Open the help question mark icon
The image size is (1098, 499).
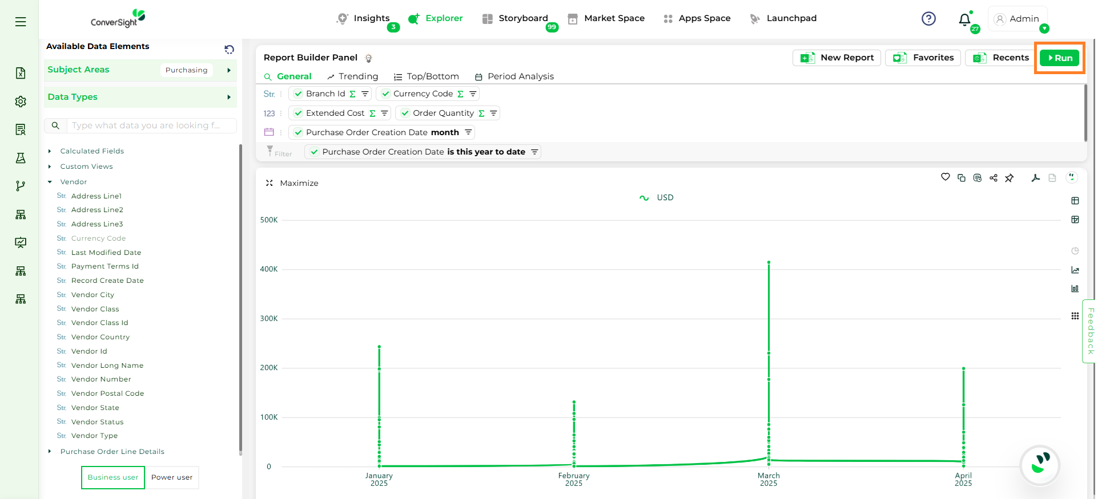coord(928,19)
